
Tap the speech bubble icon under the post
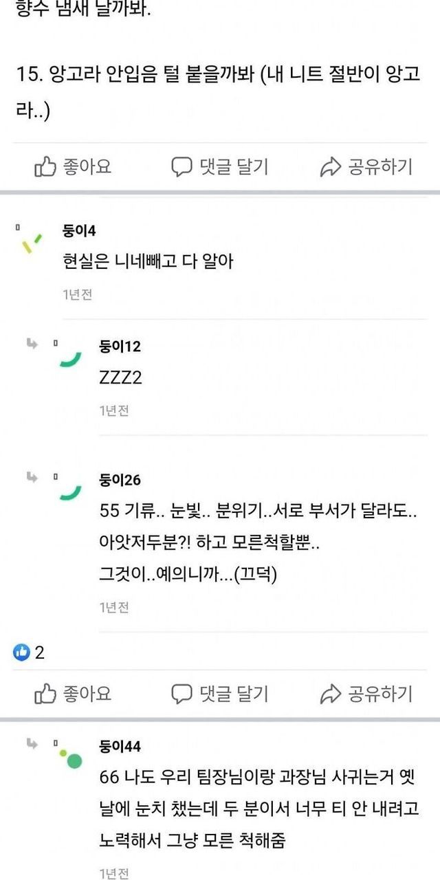[x=181, y=166]
